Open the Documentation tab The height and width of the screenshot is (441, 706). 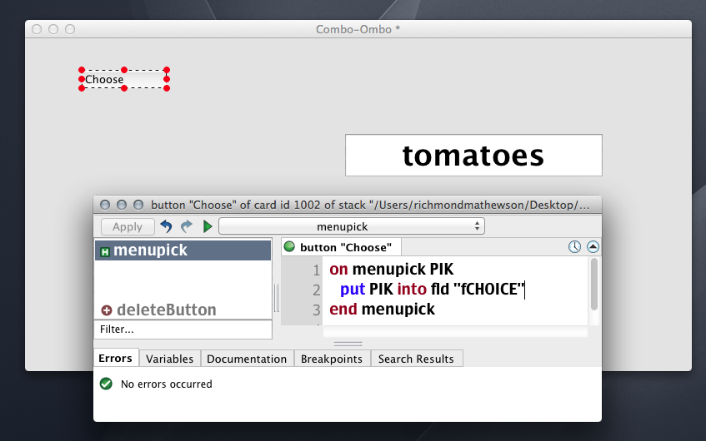[247, 359]
